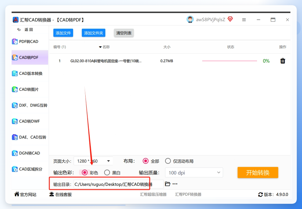The width and height of the screenshot is (302, 209).
Task: Click the red VIP diamond icon
Action: click(230, 19)
